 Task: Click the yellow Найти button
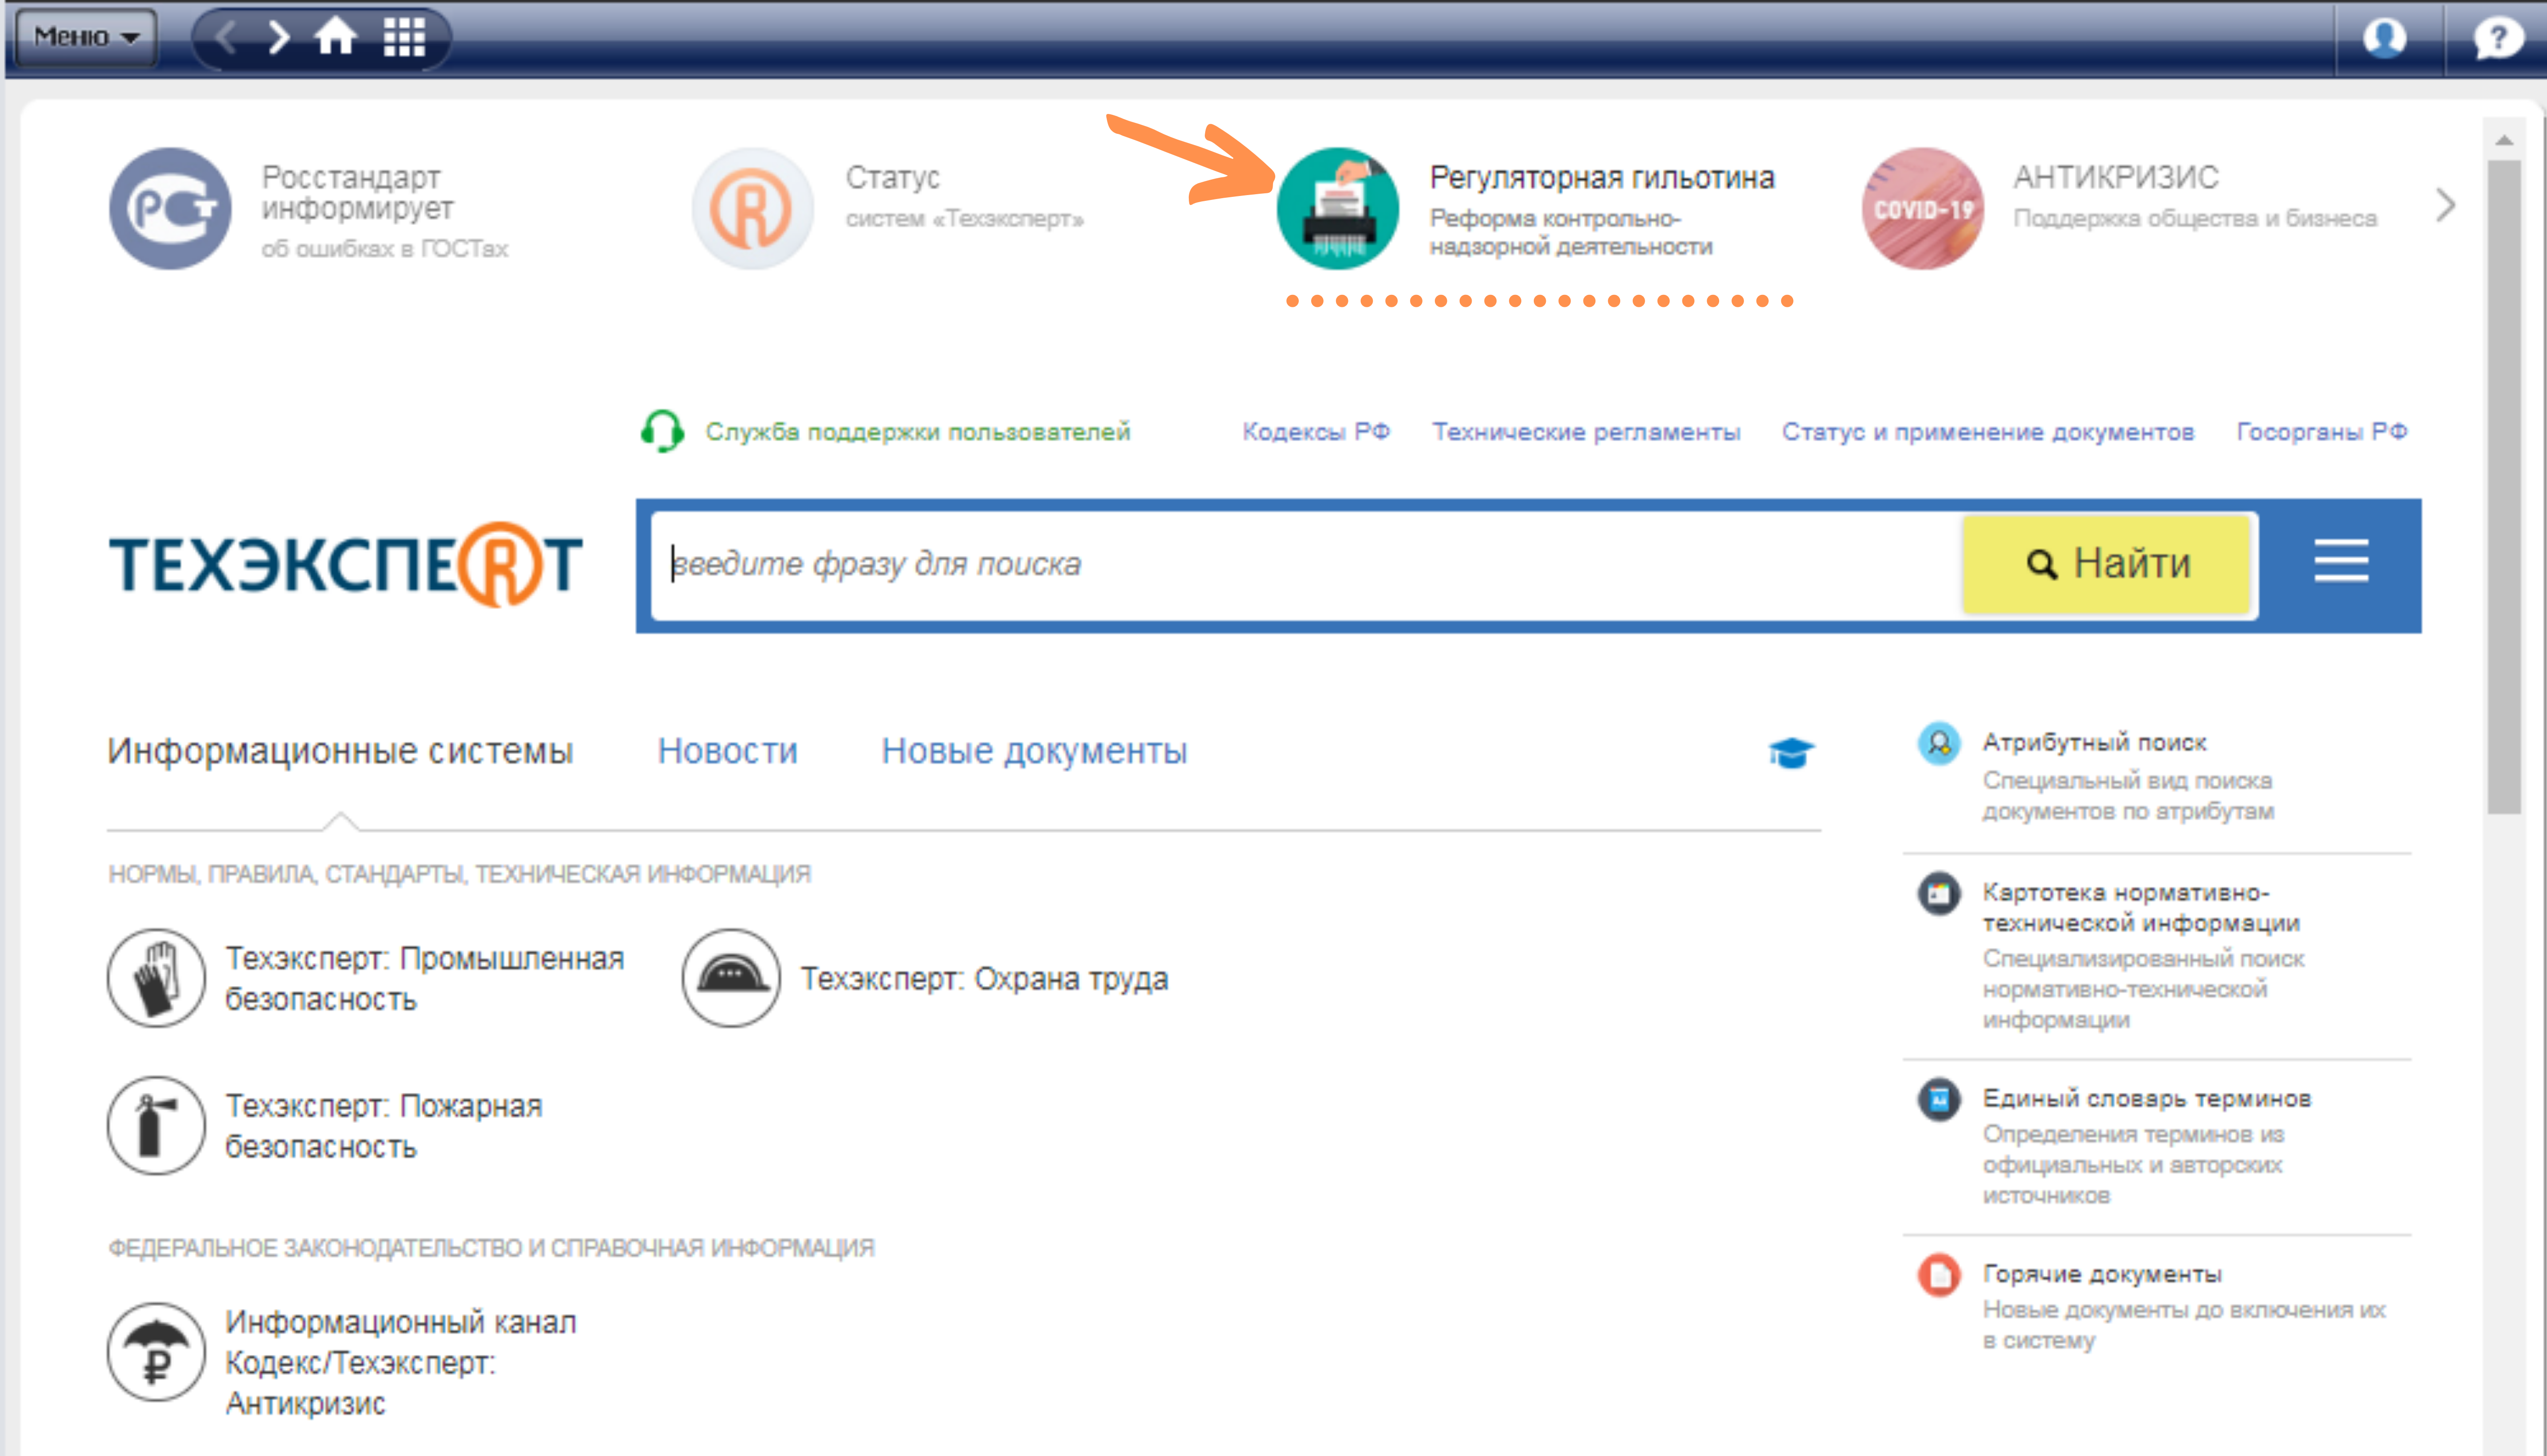click(x=2107, y=564)
